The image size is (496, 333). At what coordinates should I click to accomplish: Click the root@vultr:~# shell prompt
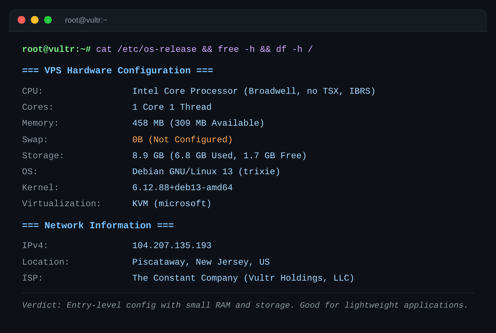click(x=56, y=49)
